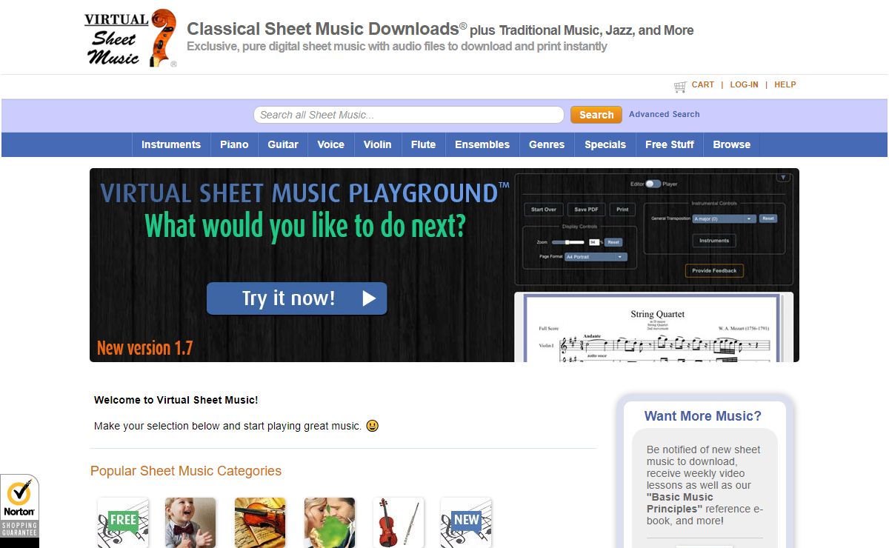Viewport: 889px width, 548px height.
Task: Click the Start Over button
Action: [x=544, y=210]
